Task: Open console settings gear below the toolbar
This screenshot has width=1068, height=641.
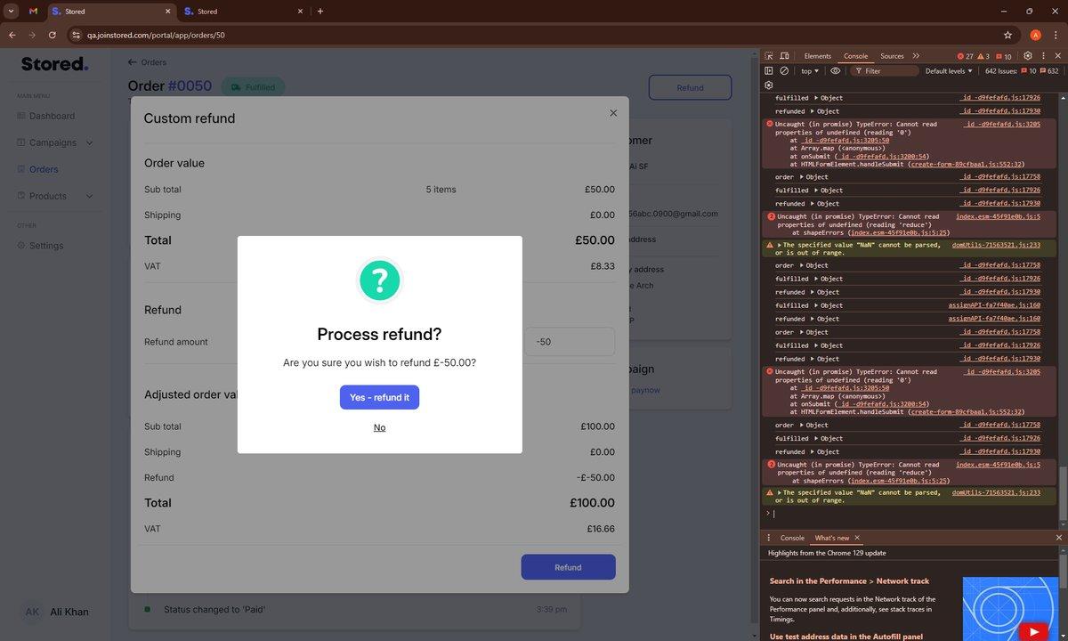Action: 769,85
